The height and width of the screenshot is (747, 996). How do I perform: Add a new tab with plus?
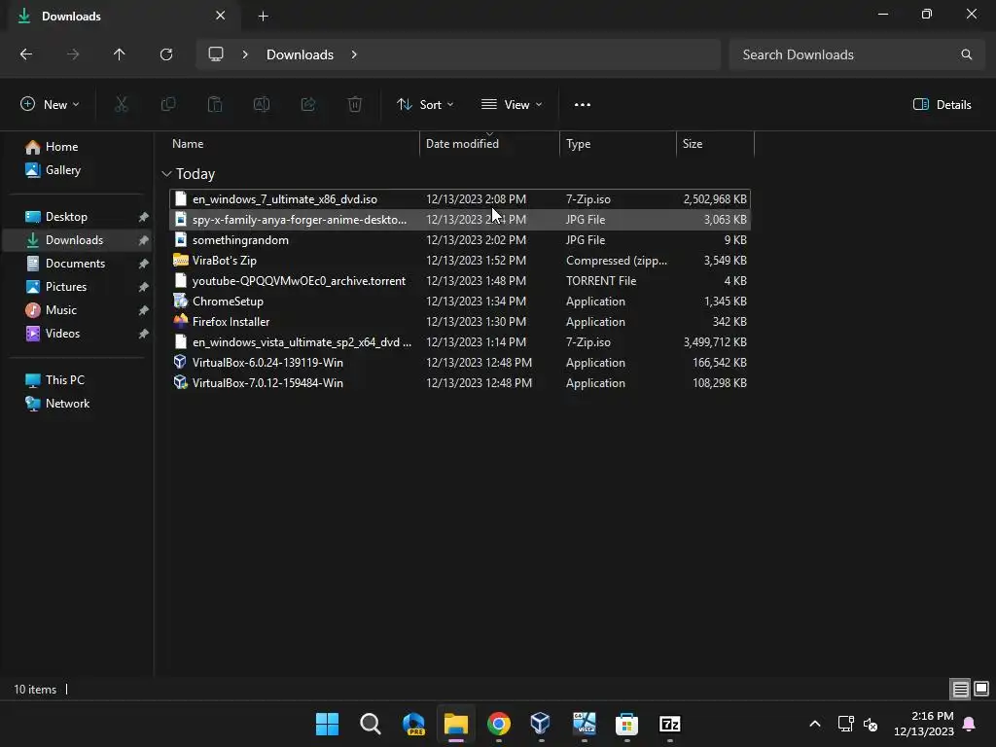[263, 17]
